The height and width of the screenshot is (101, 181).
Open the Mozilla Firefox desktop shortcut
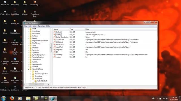(15, 51)
